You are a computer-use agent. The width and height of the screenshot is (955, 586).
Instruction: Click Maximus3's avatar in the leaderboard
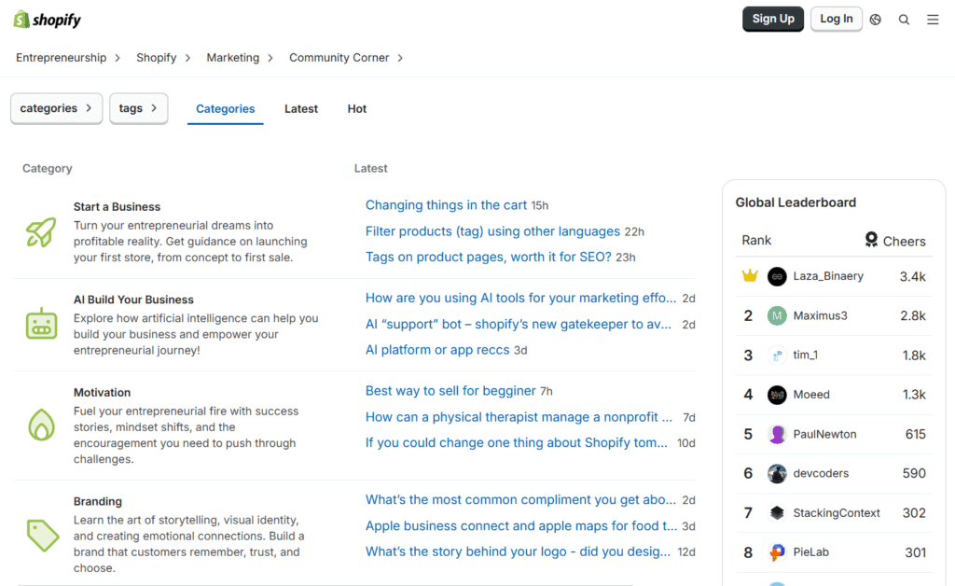(x=777, y=315)
